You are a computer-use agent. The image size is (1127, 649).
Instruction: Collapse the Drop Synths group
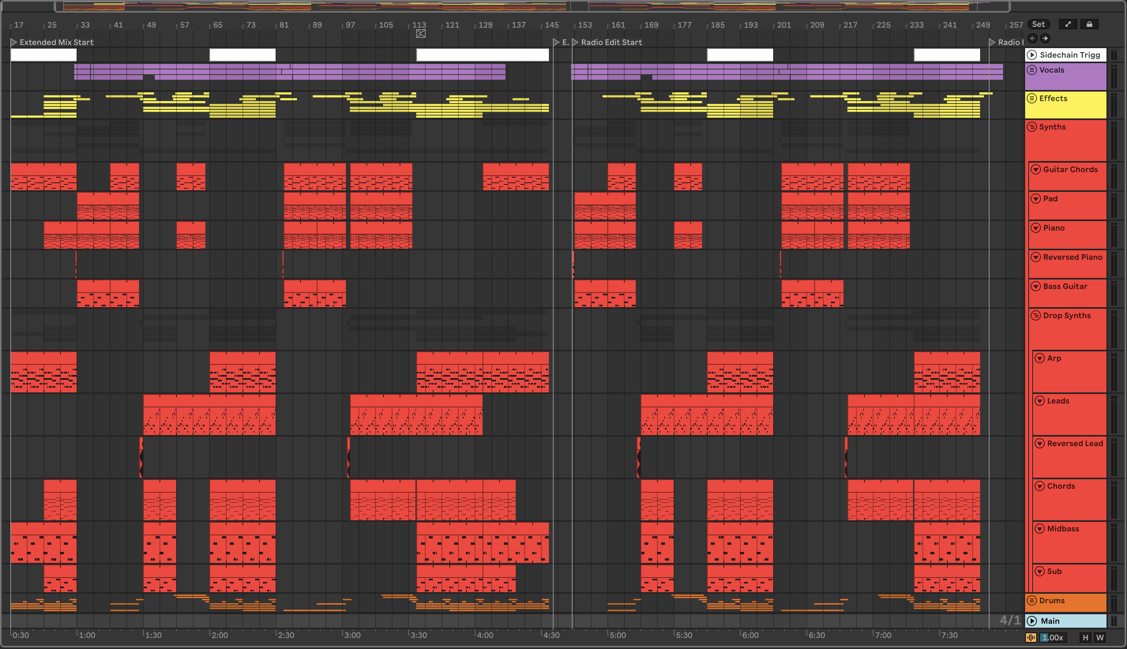1036,315
